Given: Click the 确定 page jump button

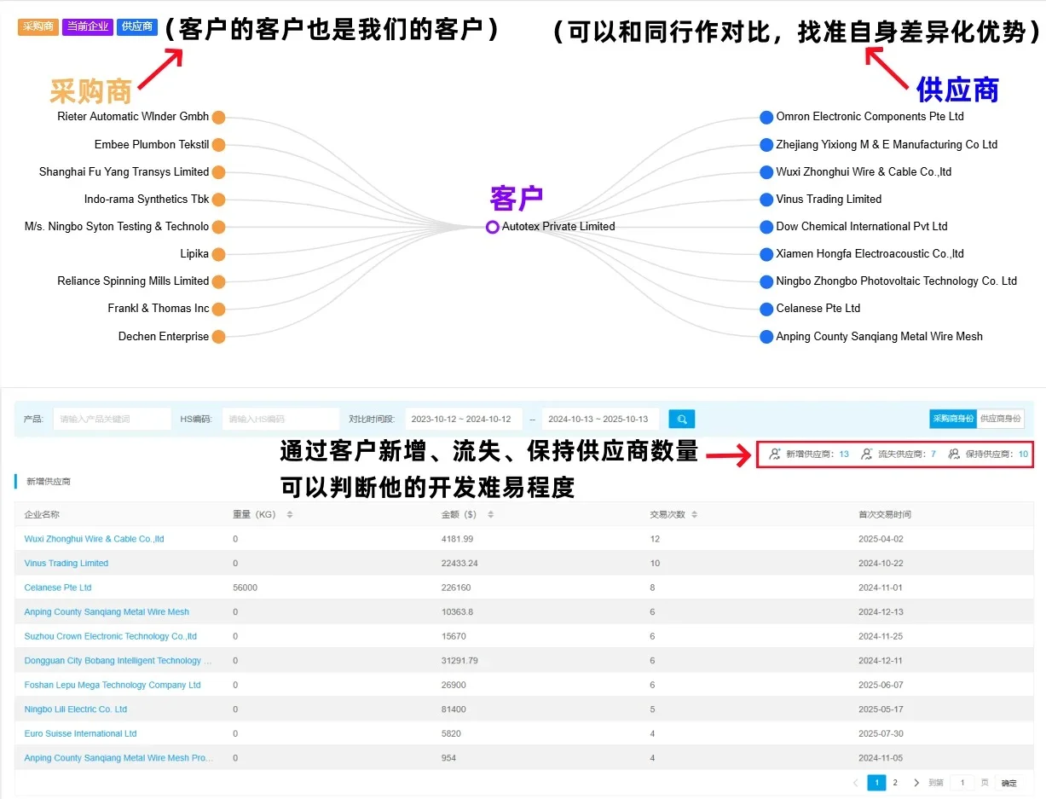Looking at the screenshot, I should pyautogui.click(x=1009, y=783).
